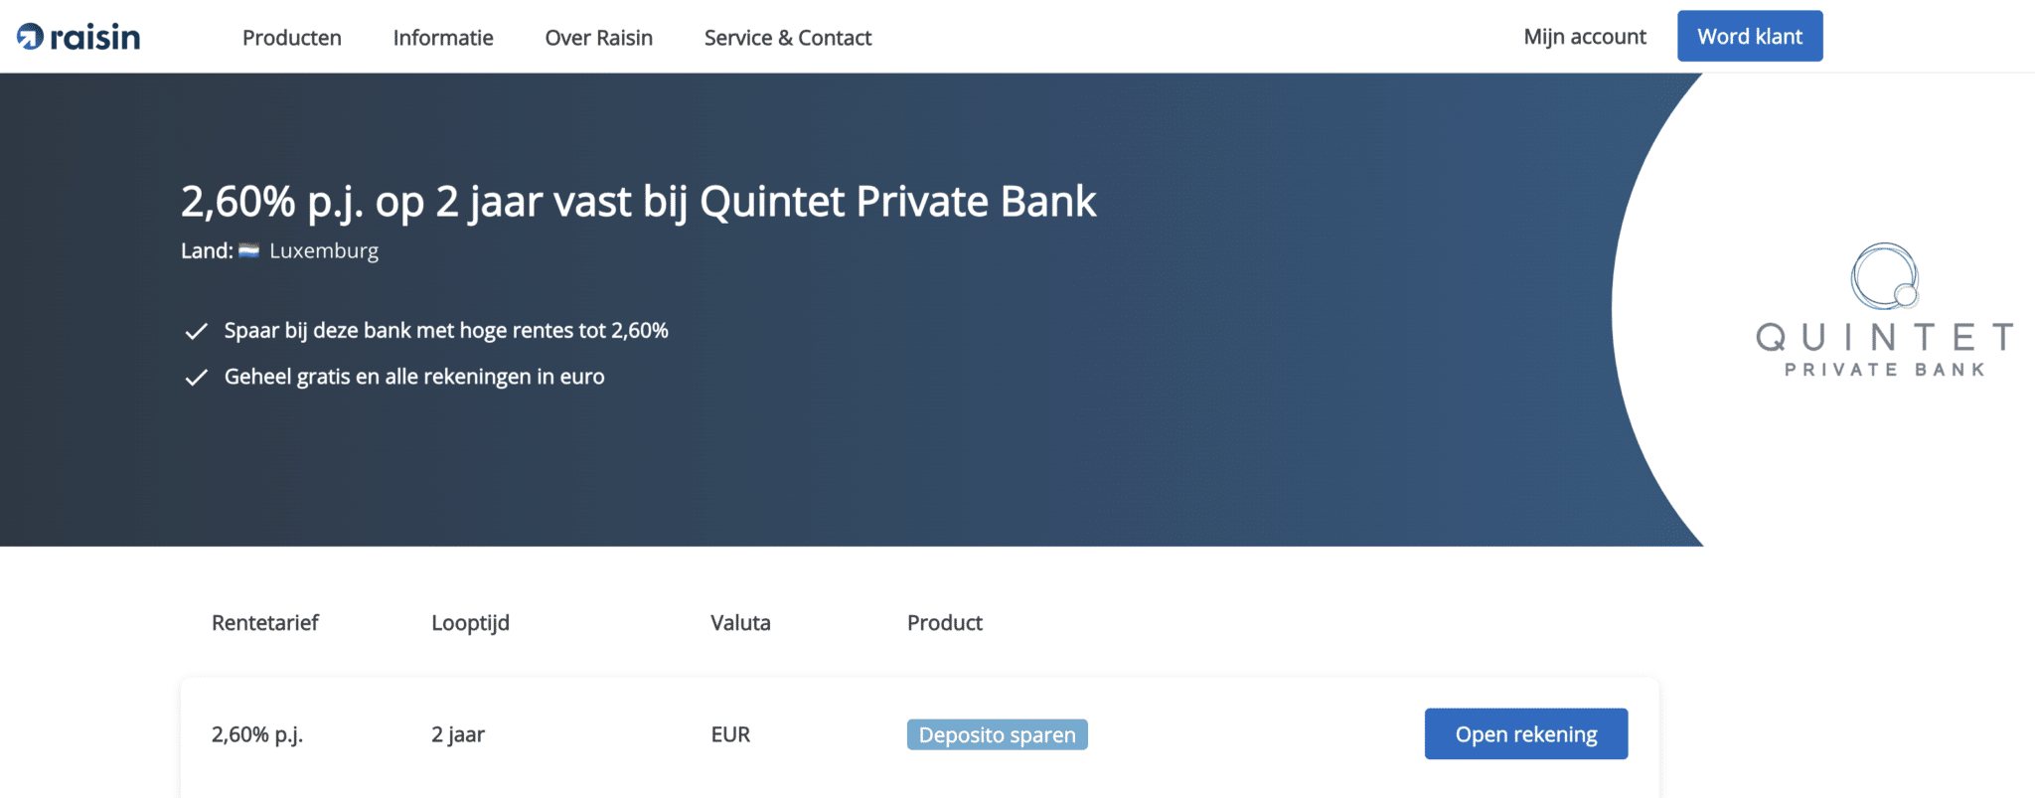Screen dimensions: 2035x798
Task: Click the Valuta column header
Action: point(739,623)
